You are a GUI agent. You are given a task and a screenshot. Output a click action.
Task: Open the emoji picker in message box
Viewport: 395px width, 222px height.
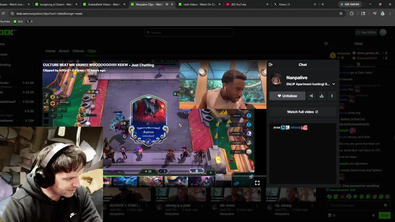(x=385, y=205)
